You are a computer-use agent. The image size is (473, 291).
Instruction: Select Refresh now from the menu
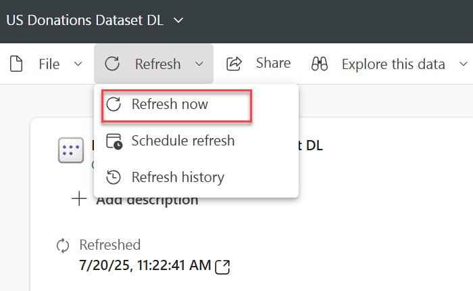click(170, 104)
